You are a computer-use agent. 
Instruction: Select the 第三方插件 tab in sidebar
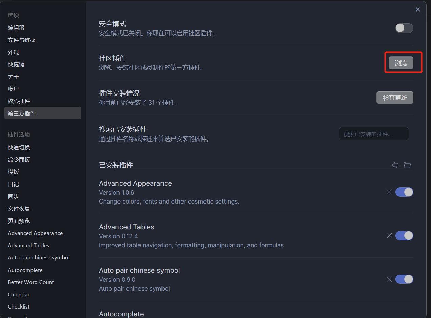[x=43, y=113]
